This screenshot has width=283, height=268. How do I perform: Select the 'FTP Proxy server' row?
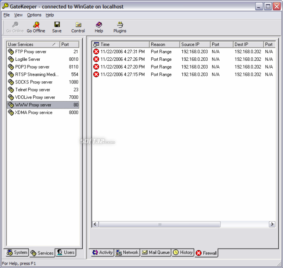pos(43,52)
